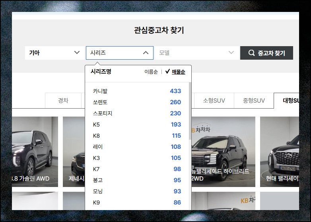Select 모닝 from the series list
This screenshot has width=311, height=222.
click(137, 191)
